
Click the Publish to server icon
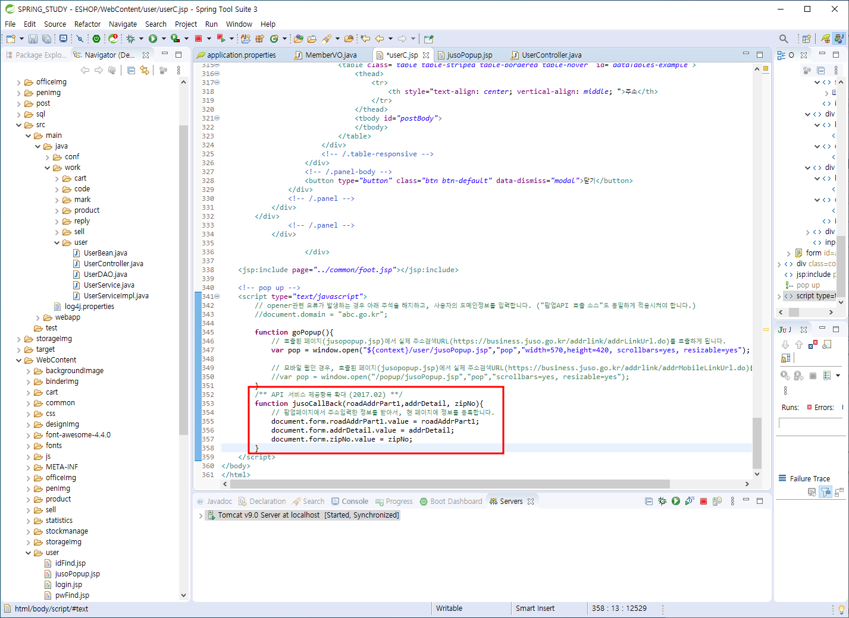717,501
